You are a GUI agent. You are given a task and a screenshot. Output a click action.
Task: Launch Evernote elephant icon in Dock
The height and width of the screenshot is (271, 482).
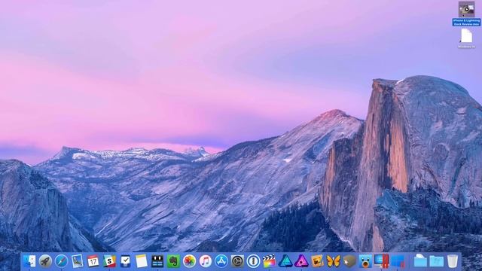coord(173,261)
